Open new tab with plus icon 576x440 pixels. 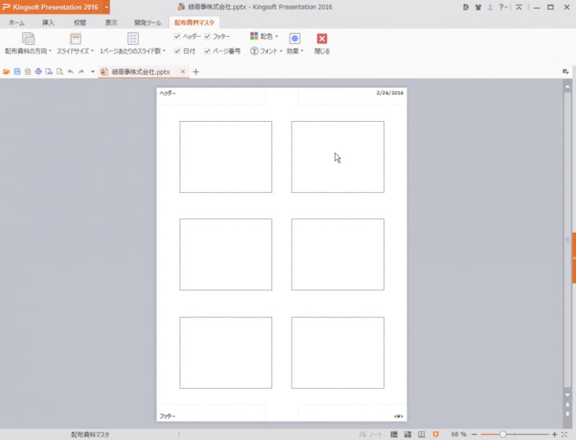coord(196,72)
